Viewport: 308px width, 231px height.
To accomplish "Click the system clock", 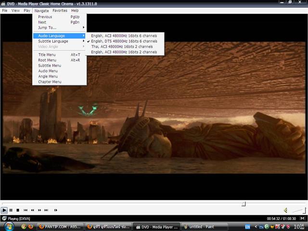I will (x=299, y=227).
